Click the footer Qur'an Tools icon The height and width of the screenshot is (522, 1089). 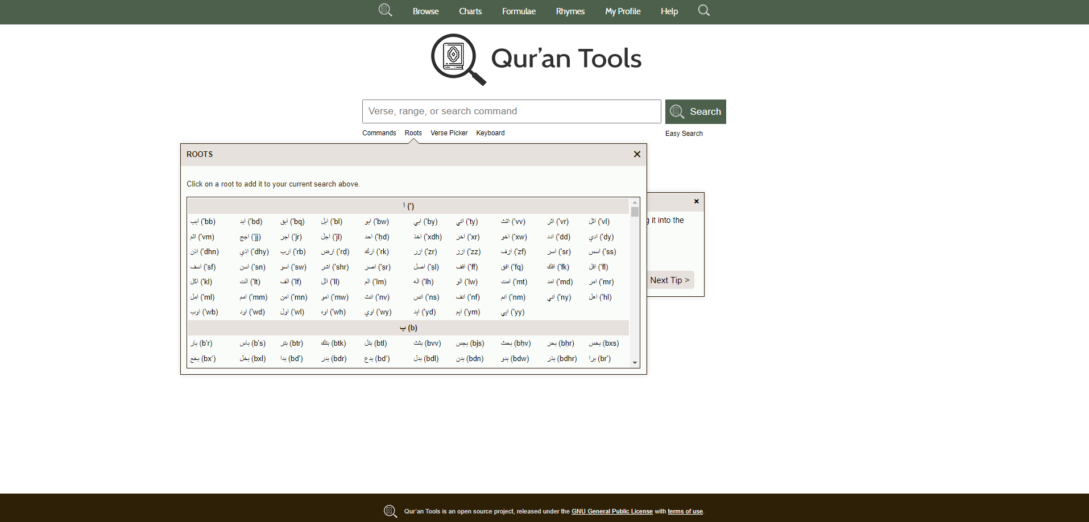390,511
